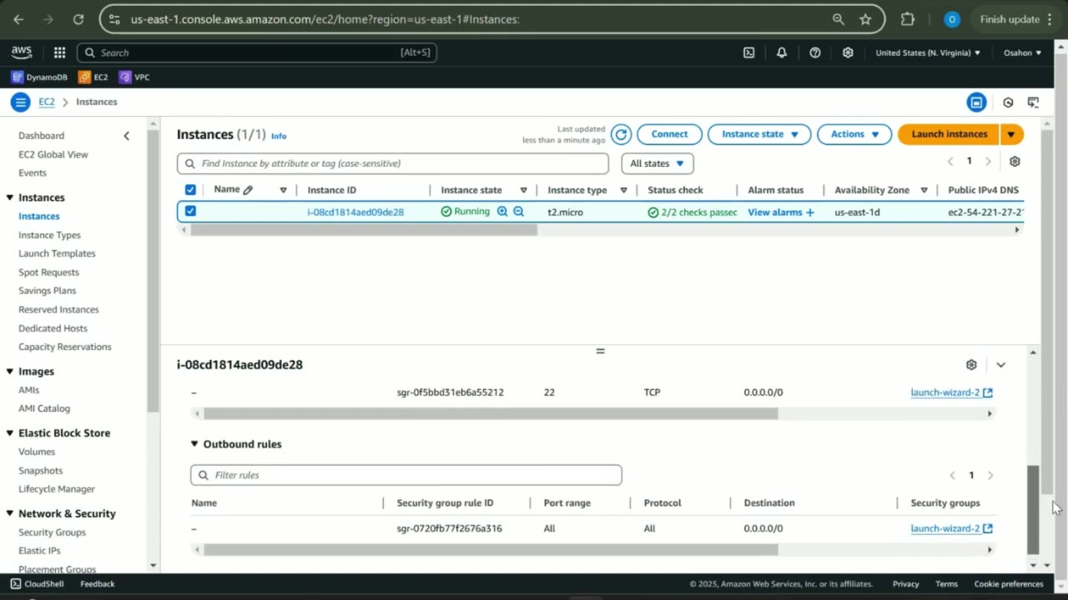Open Security Groups in sidebar
Screen dimensions: 1068x600
52,532
